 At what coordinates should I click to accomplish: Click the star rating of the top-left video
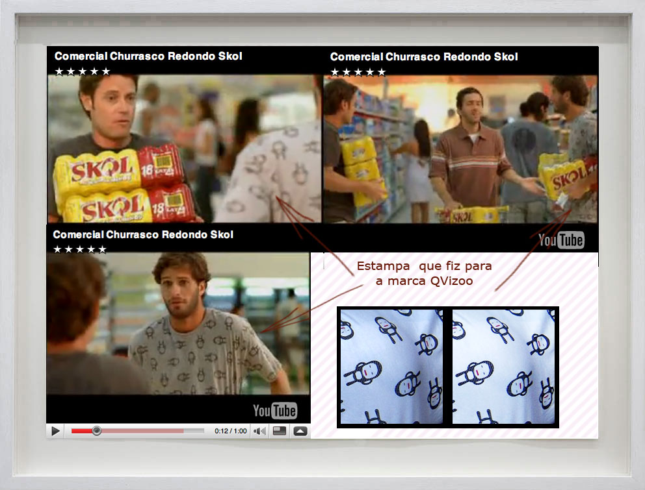[83, 71]
